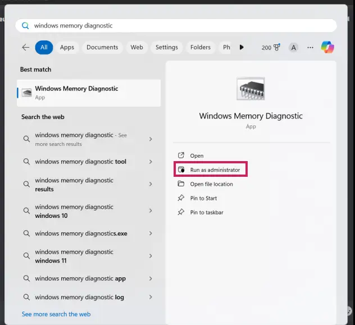
Task: Click the Open action icon
Action: click(181, 155)
